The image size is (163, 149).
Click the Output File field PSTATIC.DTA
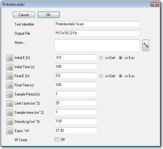pos(97,33)
